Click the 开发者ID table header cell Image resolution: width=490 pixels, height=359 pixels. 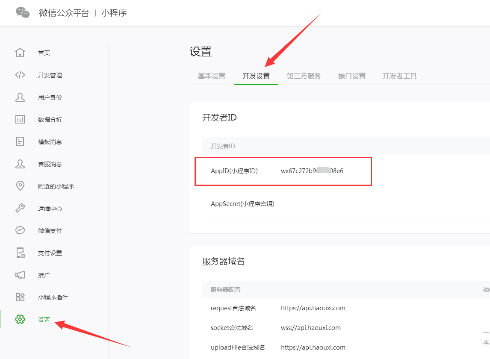point(223,146)
